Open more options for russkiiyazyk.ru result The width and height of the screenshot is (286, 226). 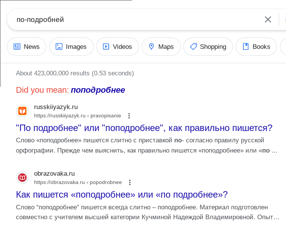click(129, 116)
